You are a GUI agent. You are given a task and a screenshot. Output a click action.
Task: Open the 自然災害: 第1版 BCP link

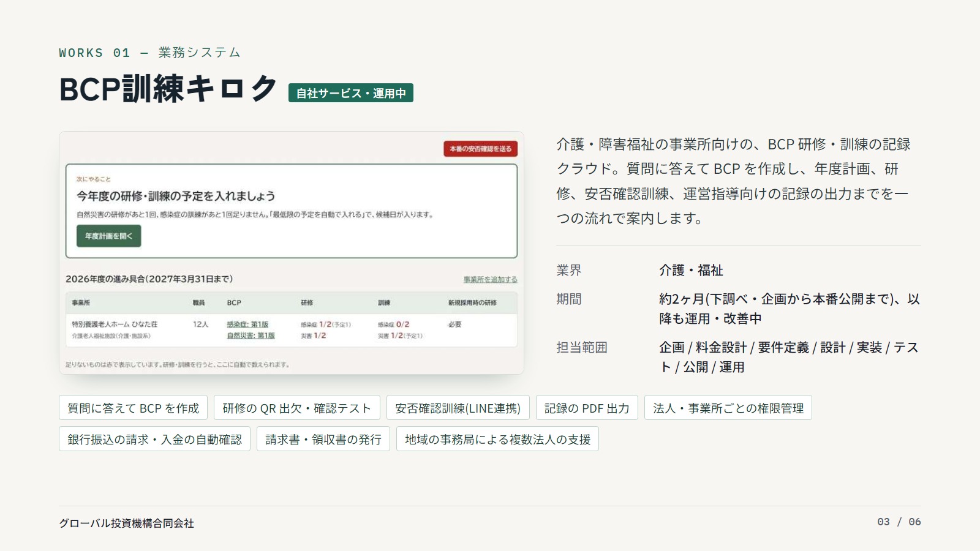tap(251, 335)
